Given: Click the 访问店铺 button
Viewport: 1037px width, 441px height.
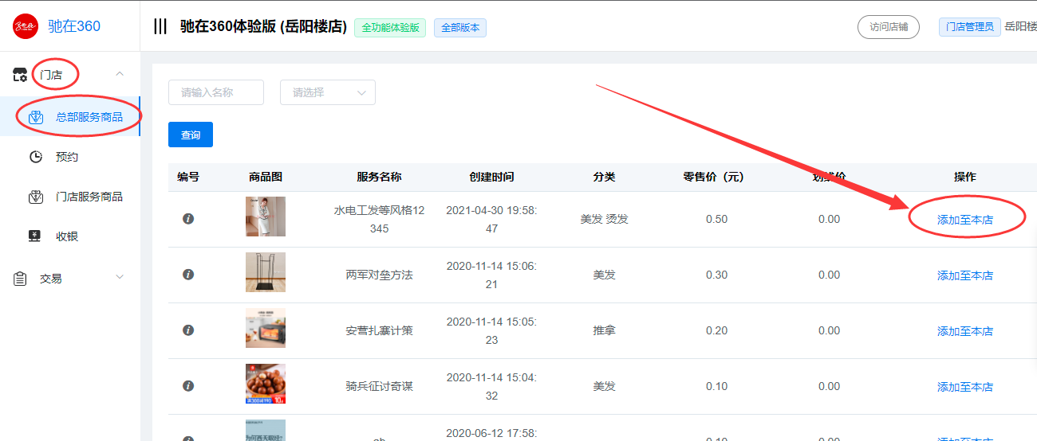Looking at the screenshot, I should [889, 26].
